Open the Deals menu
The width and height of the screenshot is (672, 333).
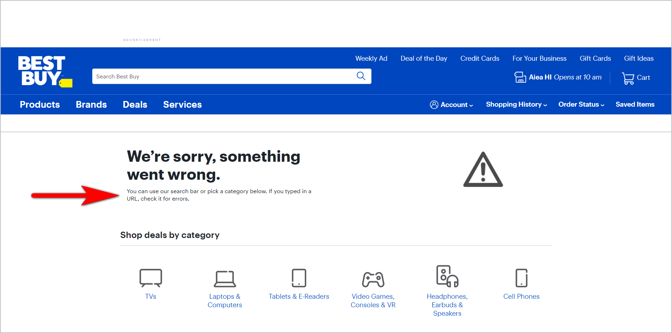point(135,105)
